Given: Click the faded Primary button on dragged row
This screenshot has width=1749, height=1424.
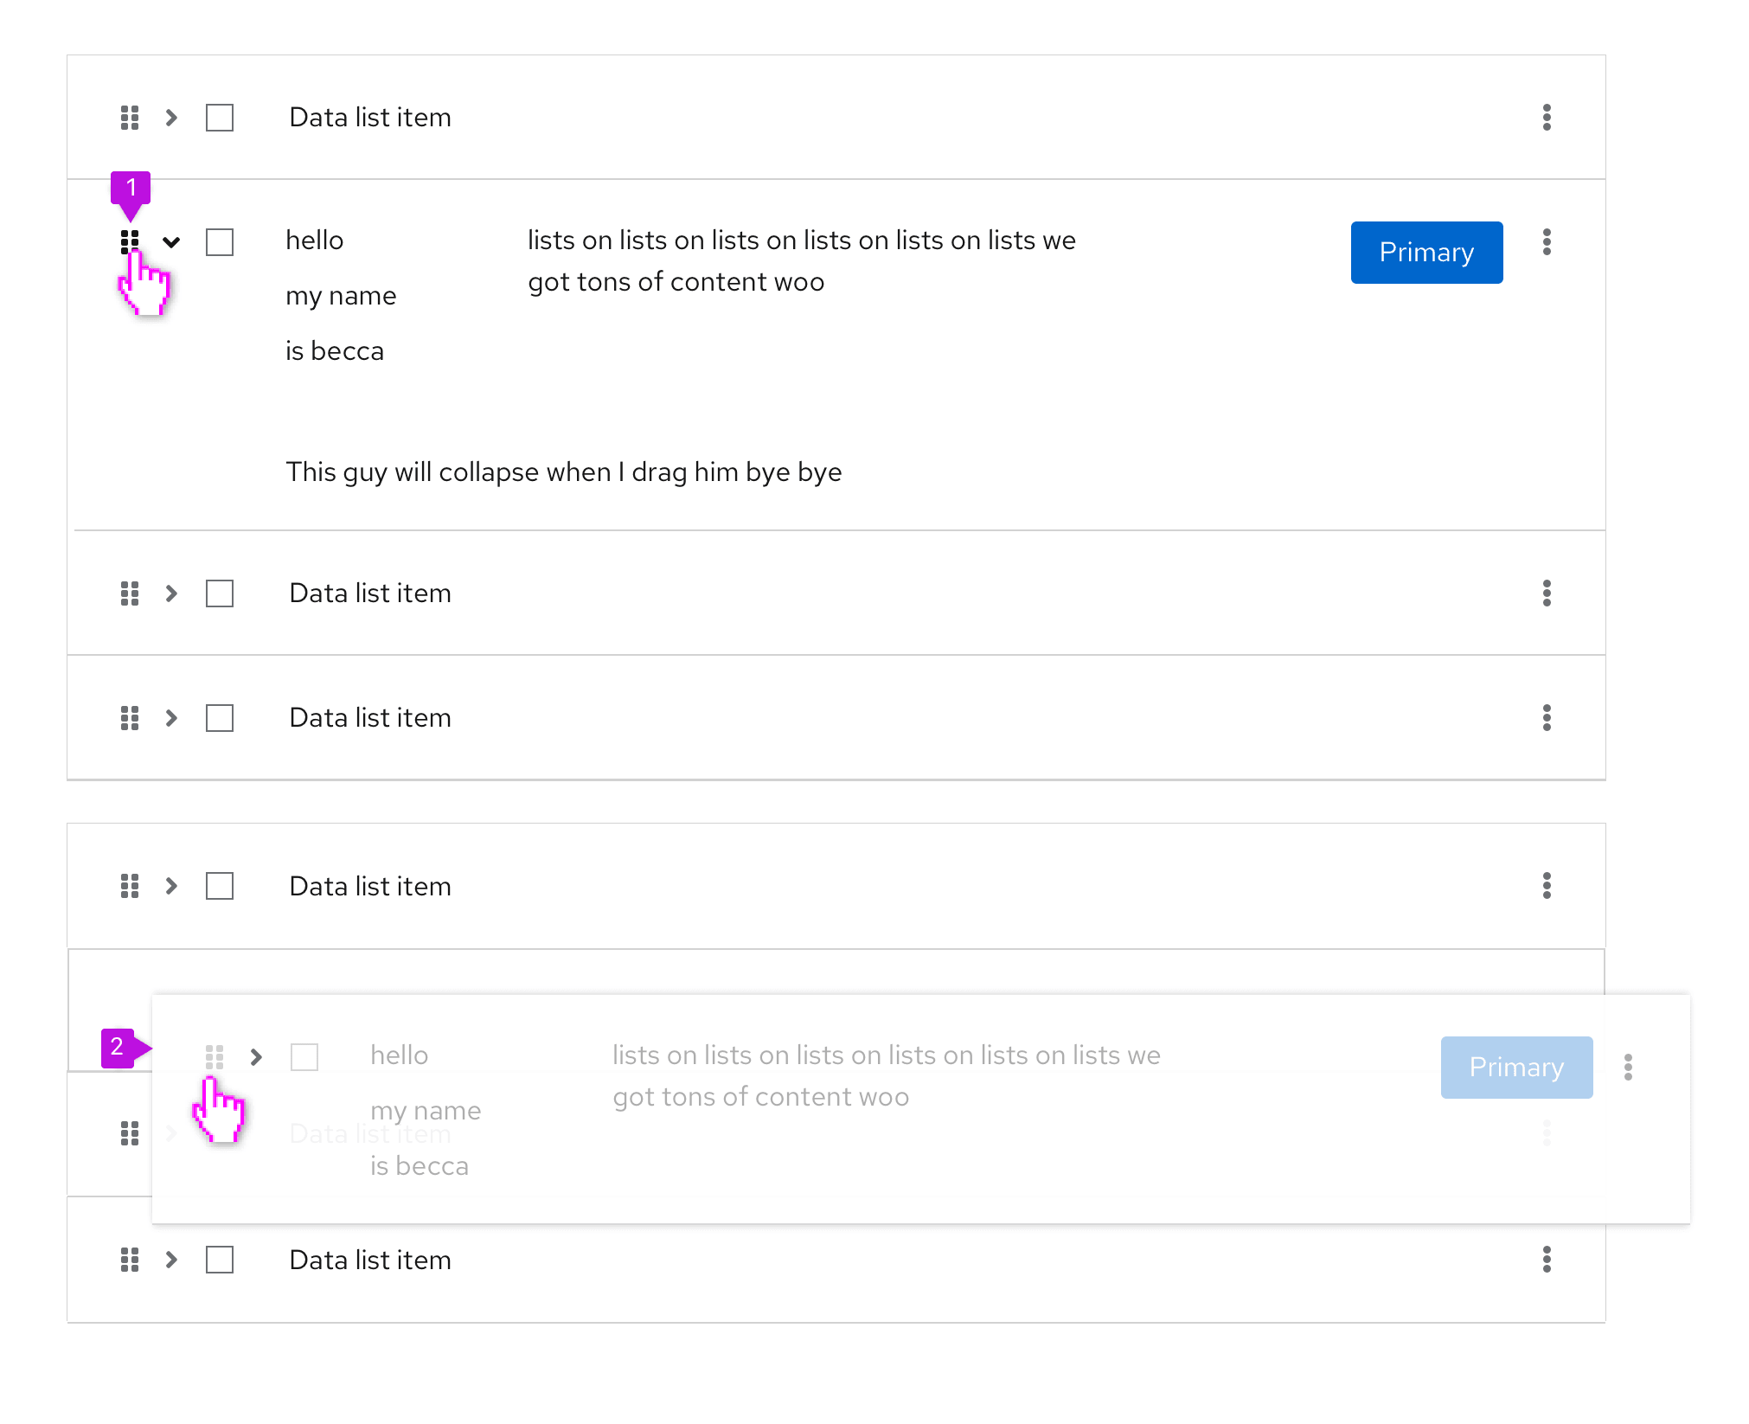Looking at the screenshot, I should point(1516,1068).
